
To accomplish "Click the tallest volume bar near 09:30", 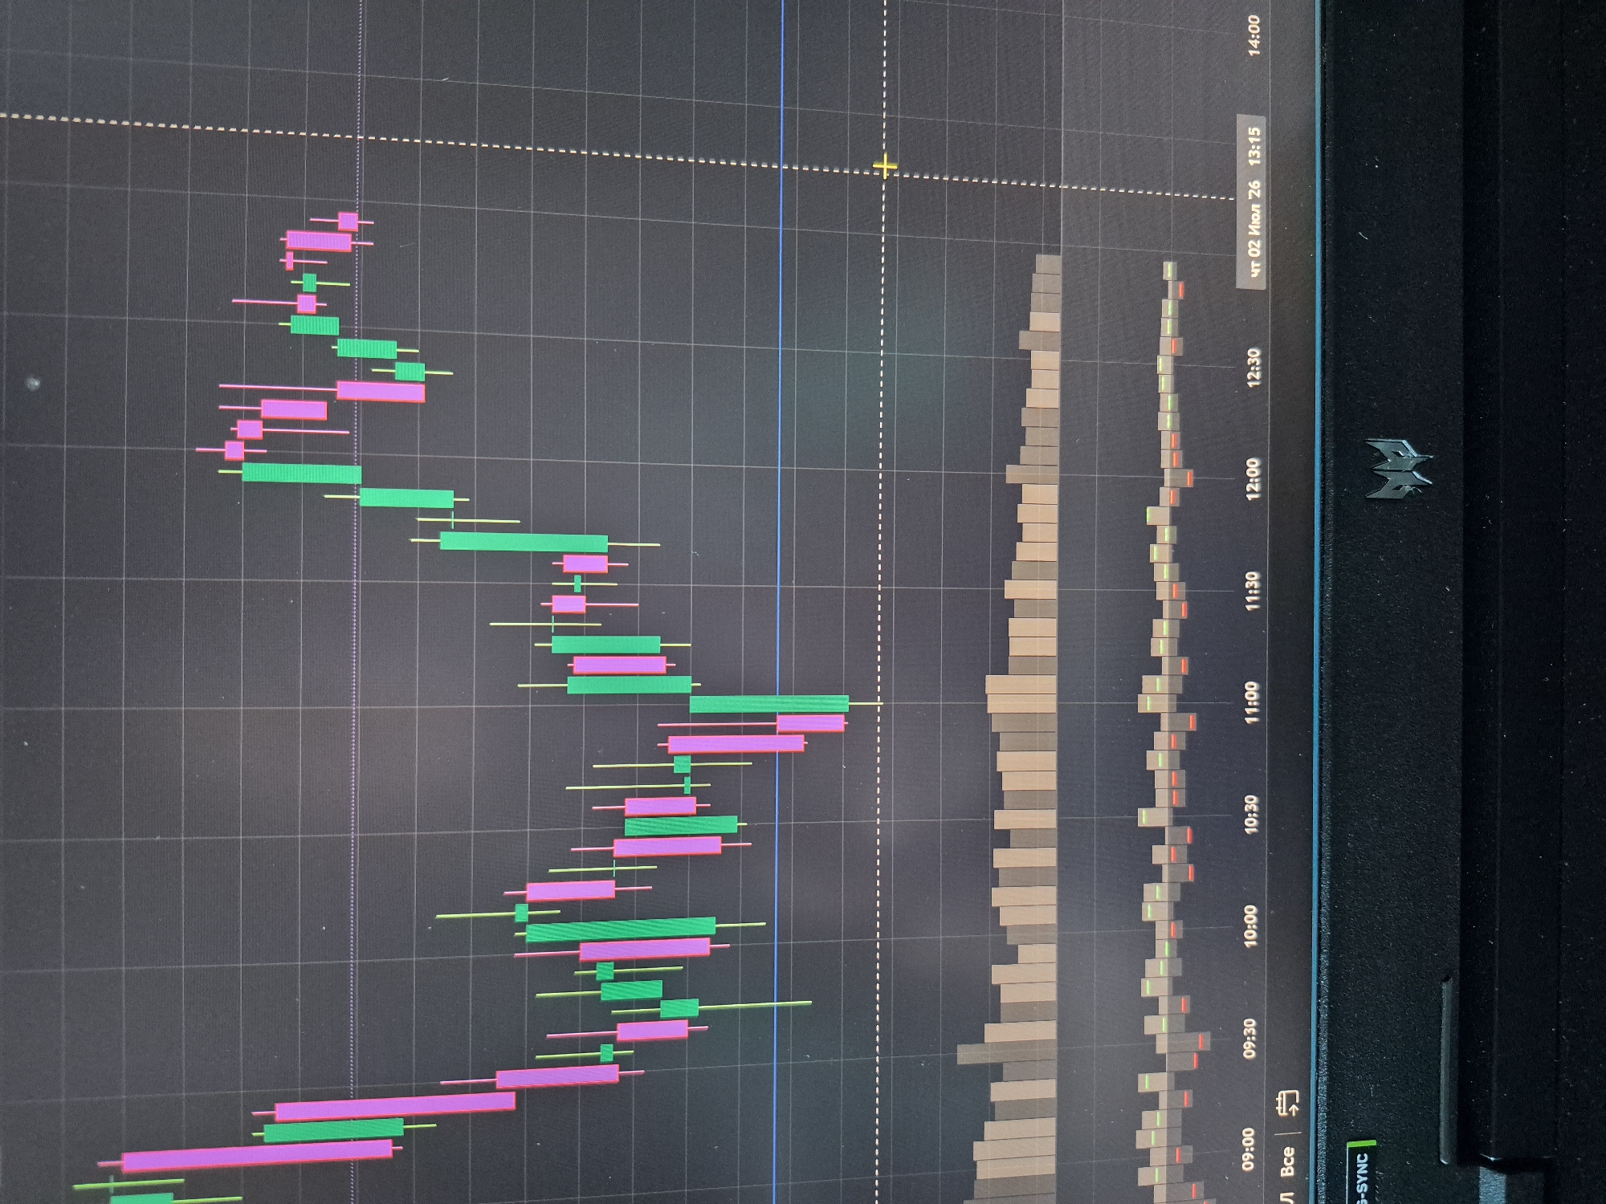I will 1007,1053.
